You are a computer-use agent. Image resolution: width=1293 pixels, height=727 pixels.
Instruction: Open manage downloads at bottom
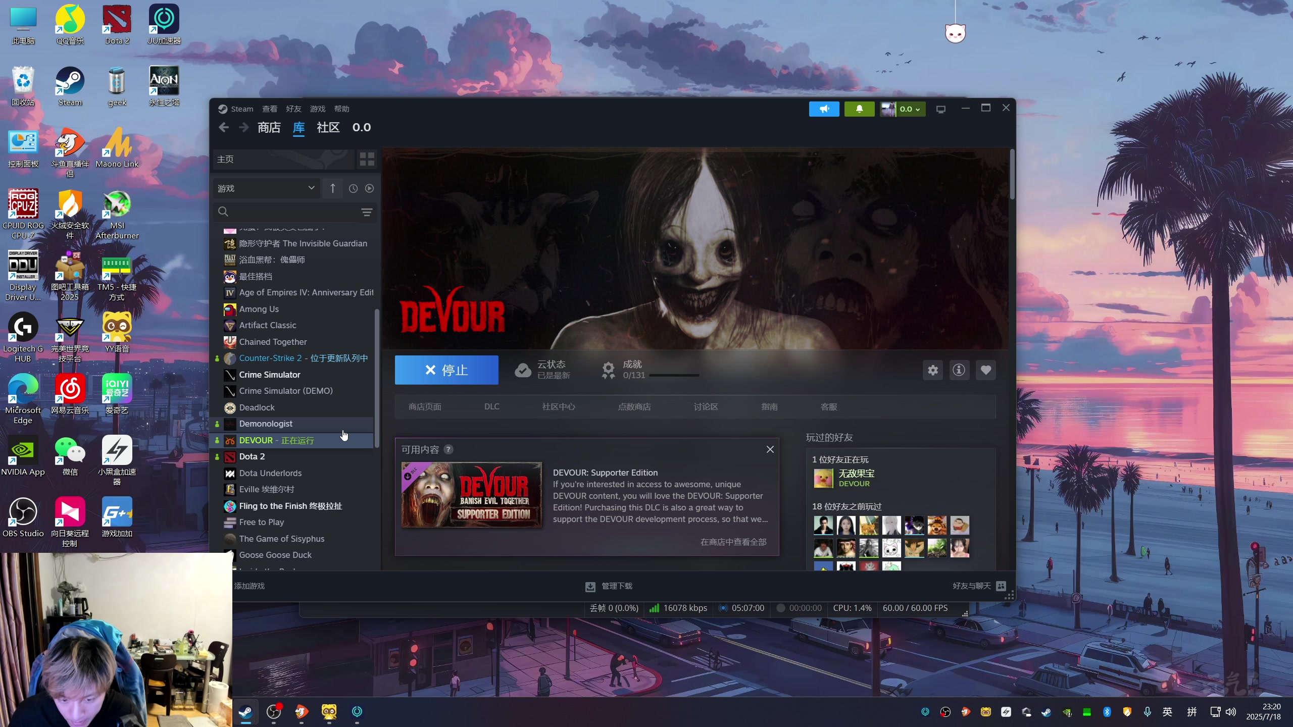pos(609,586)
